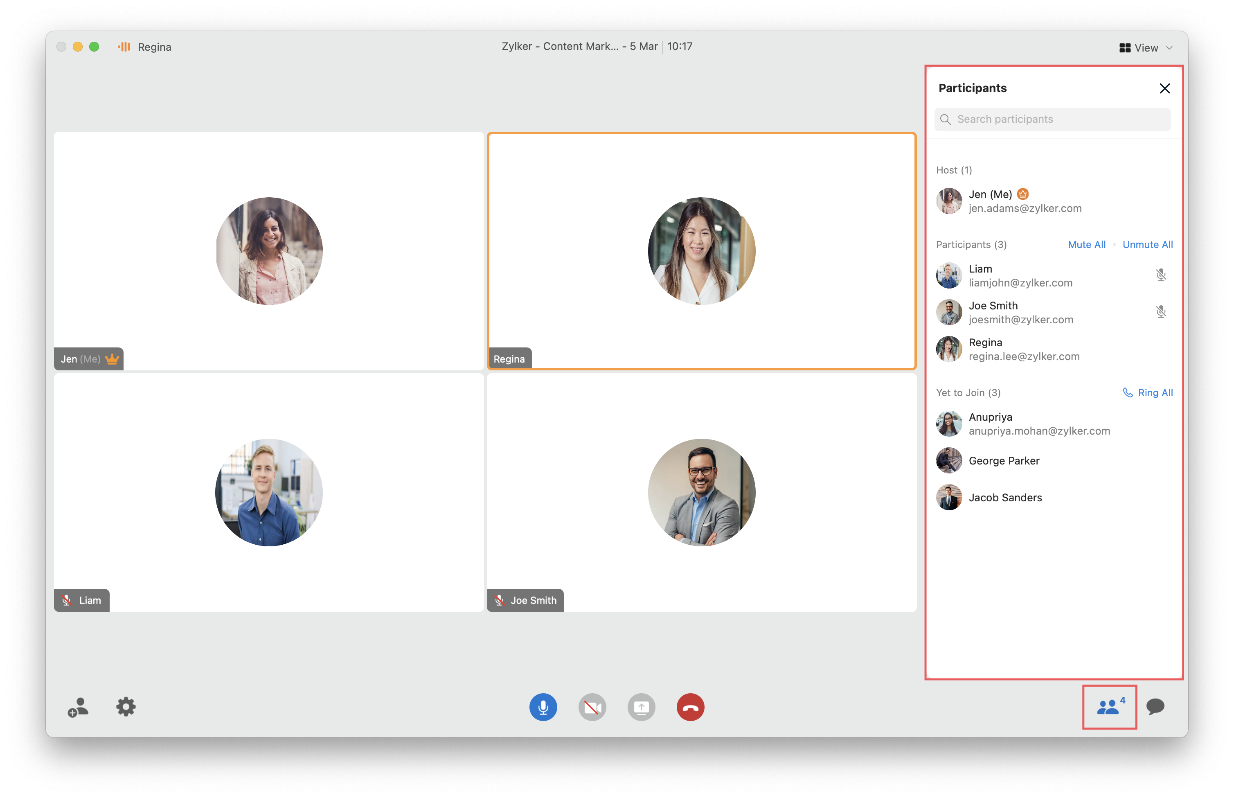The image size is (1234, 798).
Task: Close the Participants panel
Action: click(1164, 89)
